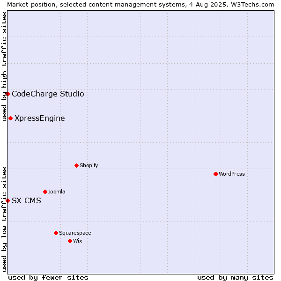Viewport: 281px width, 281px height.
Task: Click the Wix data point marker
Action: pos(70,241)
